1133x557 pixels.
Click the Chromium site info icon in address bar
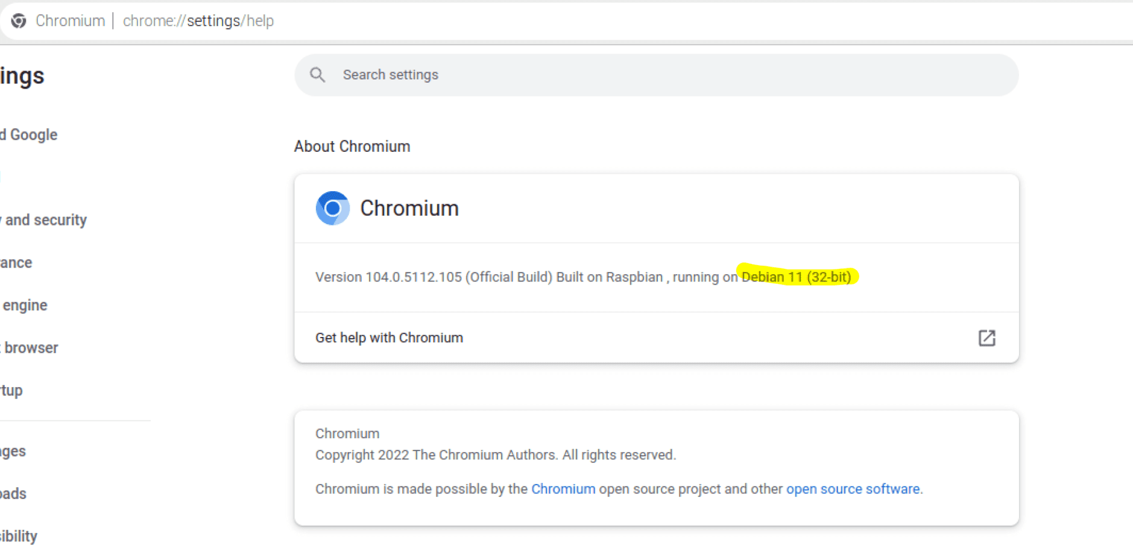click(19, 20)
